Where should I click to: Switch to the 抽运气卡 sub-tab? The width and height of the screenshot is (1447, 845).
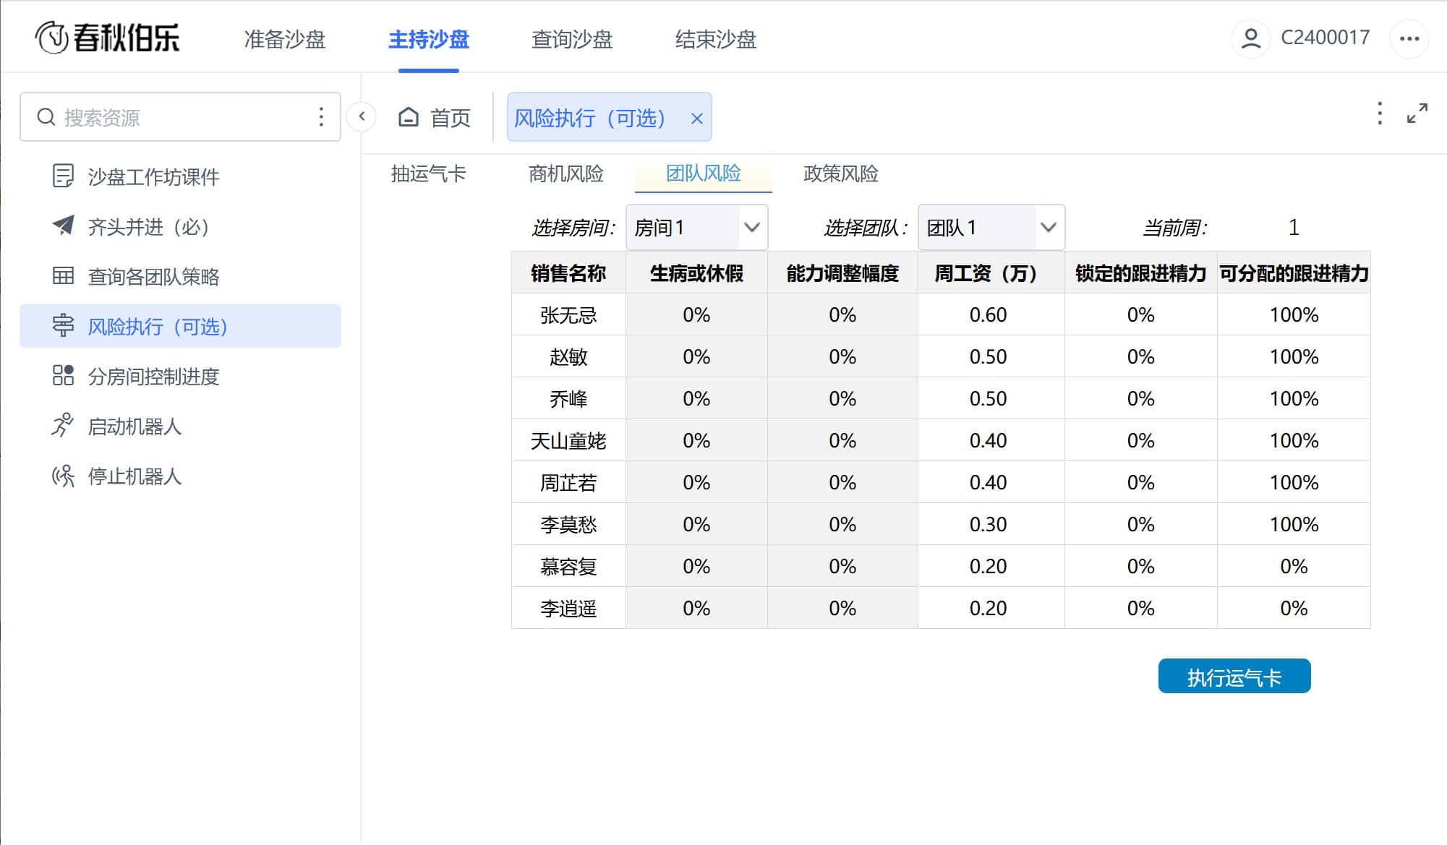pyautogui.click(x=428, y=173)
